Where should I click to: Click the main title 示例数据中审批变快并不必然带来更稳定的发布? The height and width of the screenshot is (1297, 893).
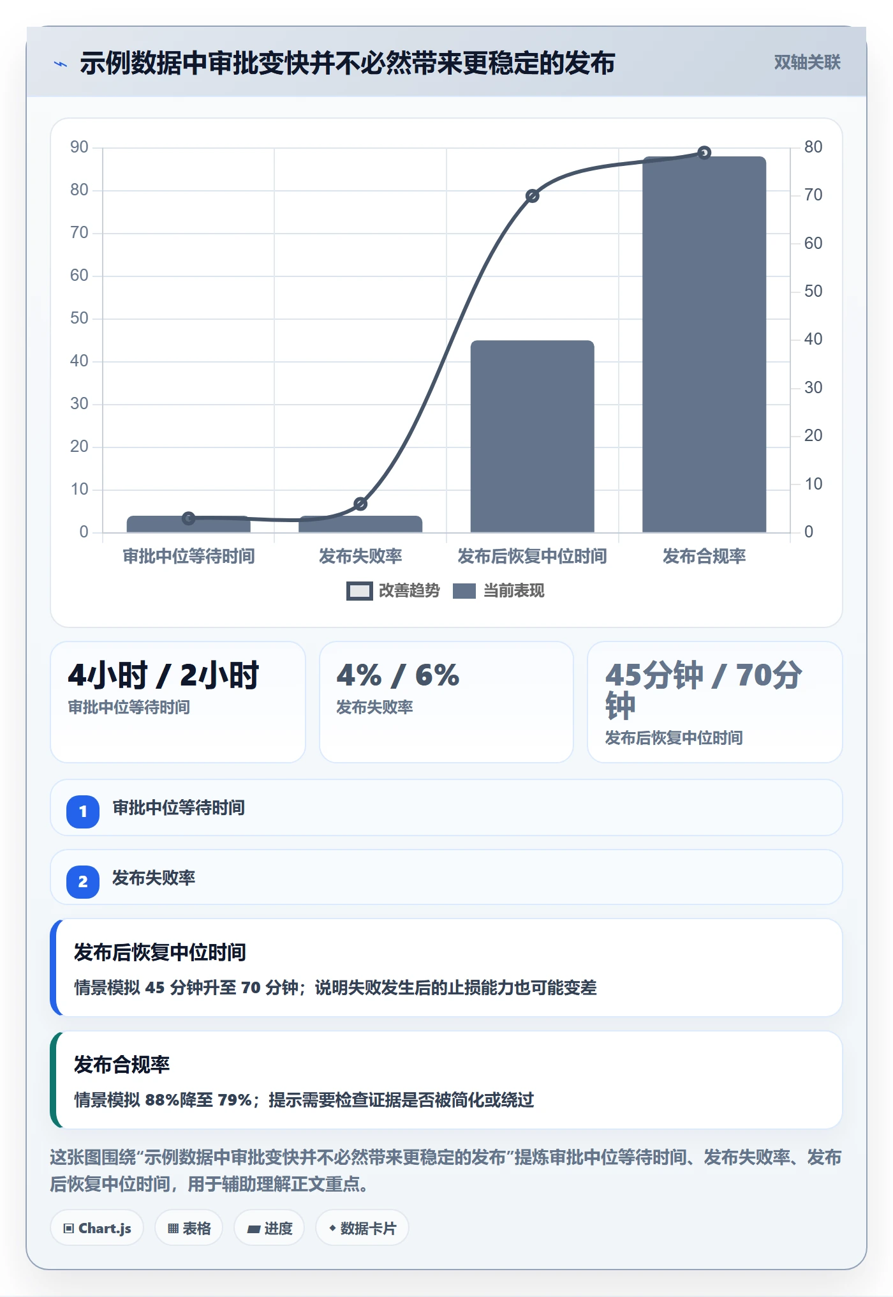(348, 63)
